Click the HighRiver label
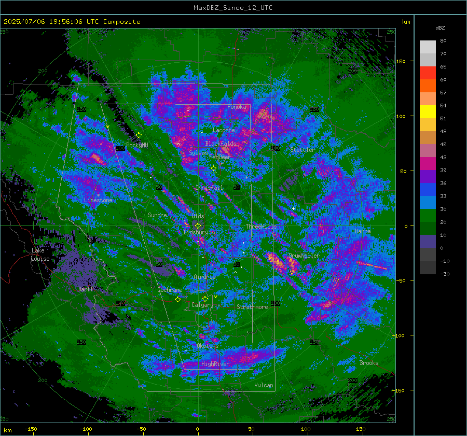Screen dimensions: 467x436 (215, 364)
